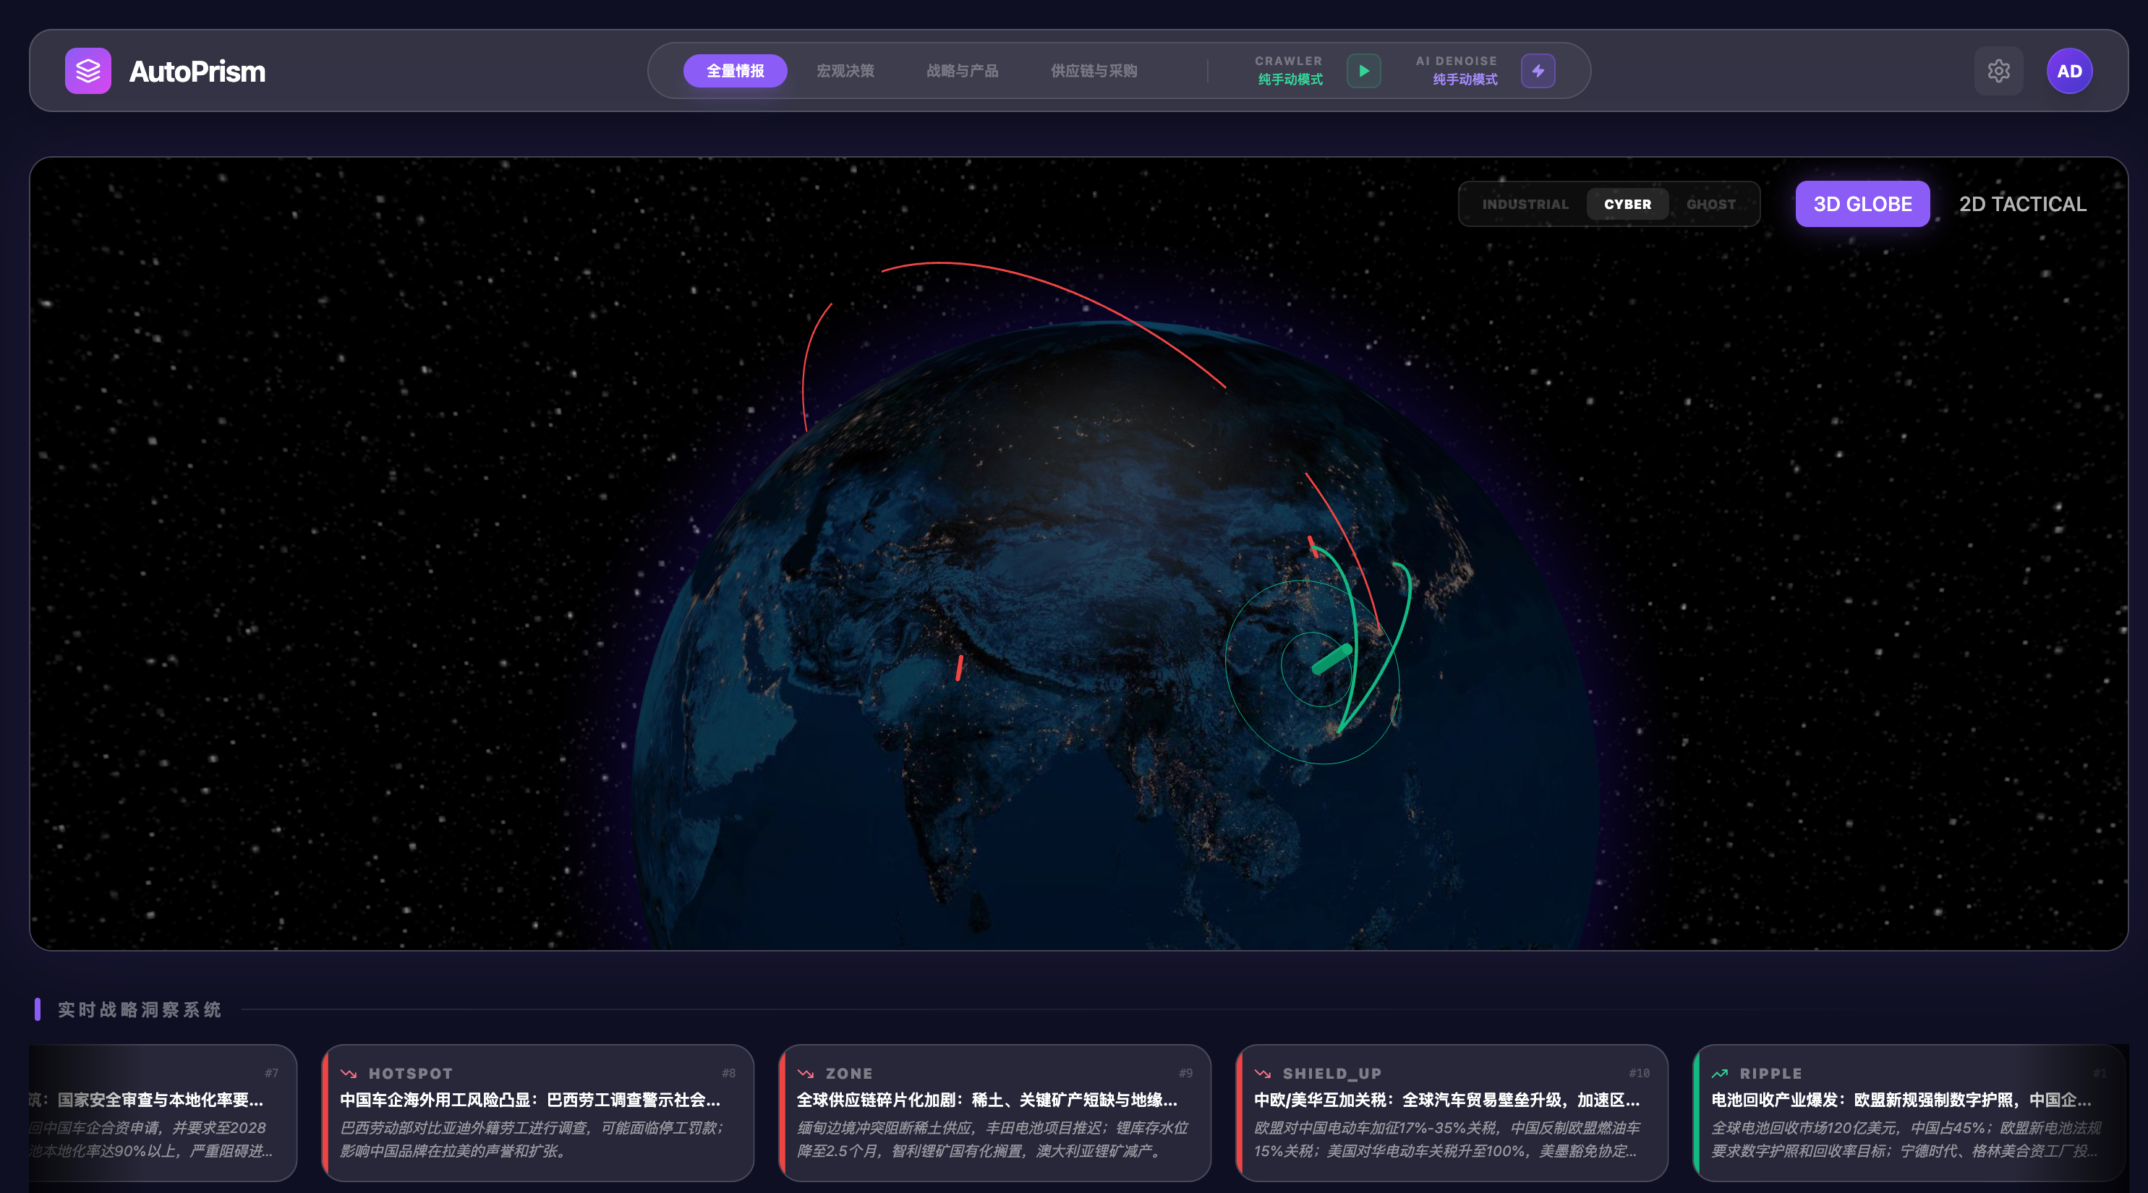
Task: Open the RIPPLE battery recycling card
Action: (1909, 1112)
